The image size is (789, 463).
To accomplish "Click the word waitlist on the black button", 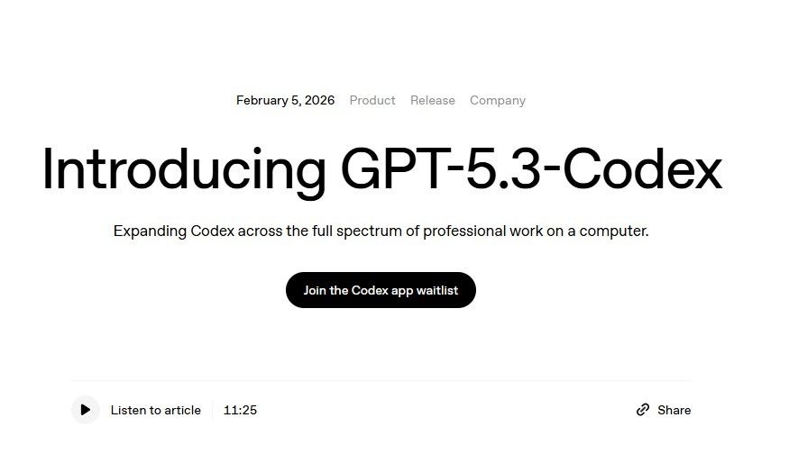I will 437,290.
